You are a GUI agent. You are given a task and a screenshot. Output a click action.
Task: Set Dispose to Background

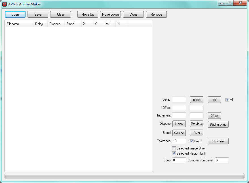point(218,124)
